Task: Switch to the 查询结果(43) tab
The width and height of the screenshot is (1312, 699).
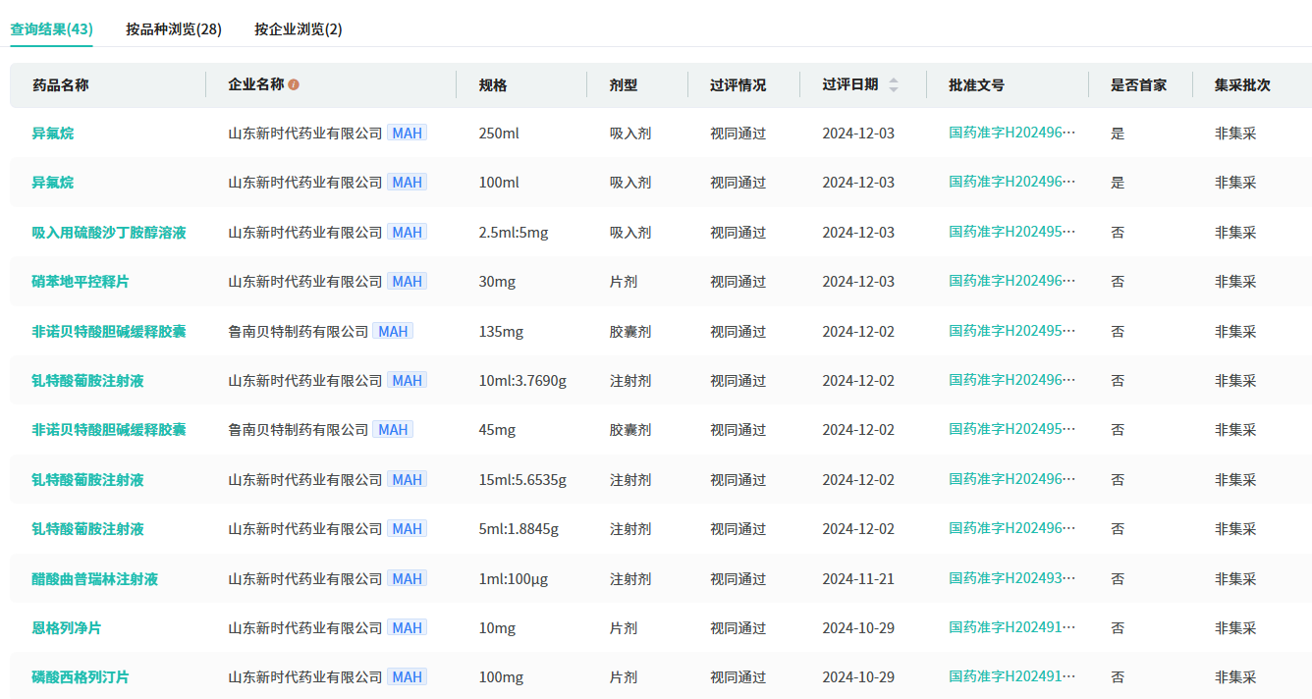Action: coord(51,29)
